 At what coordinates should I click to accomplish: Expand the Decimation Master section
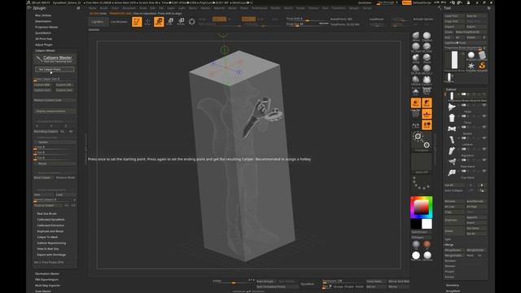click(47, 273)
